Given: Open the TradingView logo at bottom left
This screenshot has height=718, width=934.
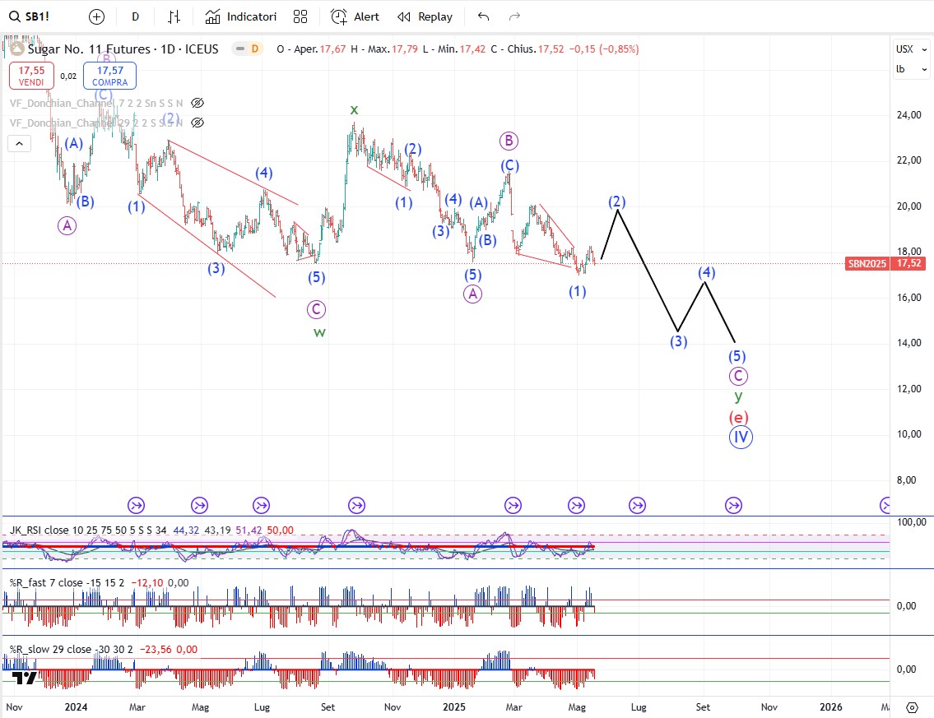Looking at the screenshot, I should coord(25,678).
